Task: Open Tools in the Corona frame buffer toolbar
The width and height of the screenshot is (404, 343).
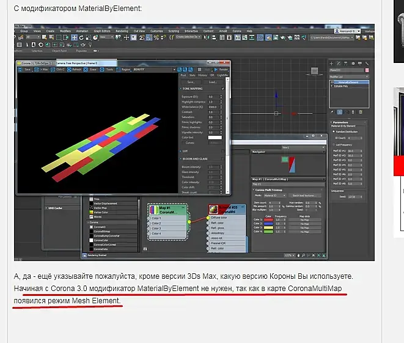Action: coord(107,70)
